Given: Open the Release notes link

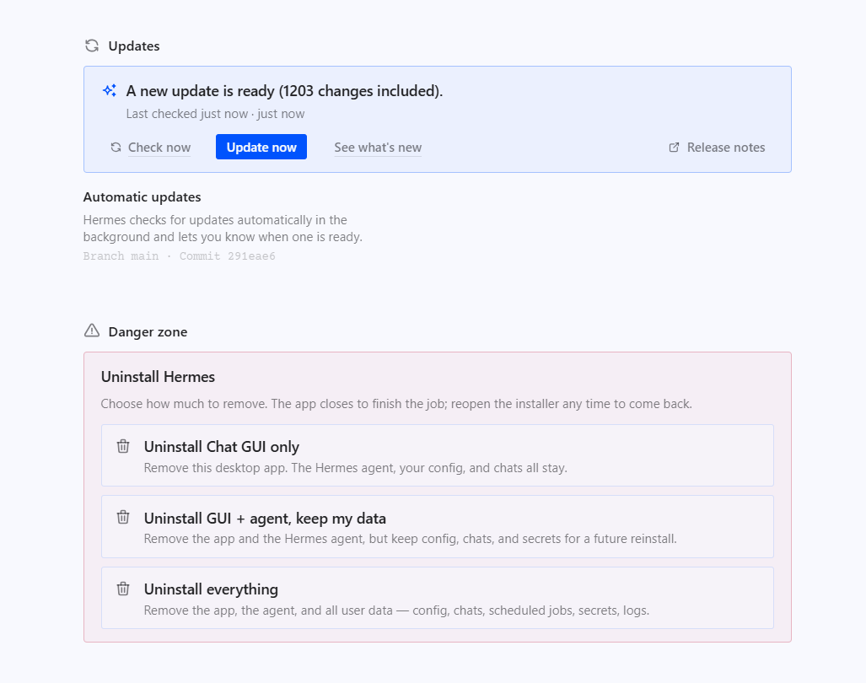Looking at the screenshot, I should coord(717,148).
